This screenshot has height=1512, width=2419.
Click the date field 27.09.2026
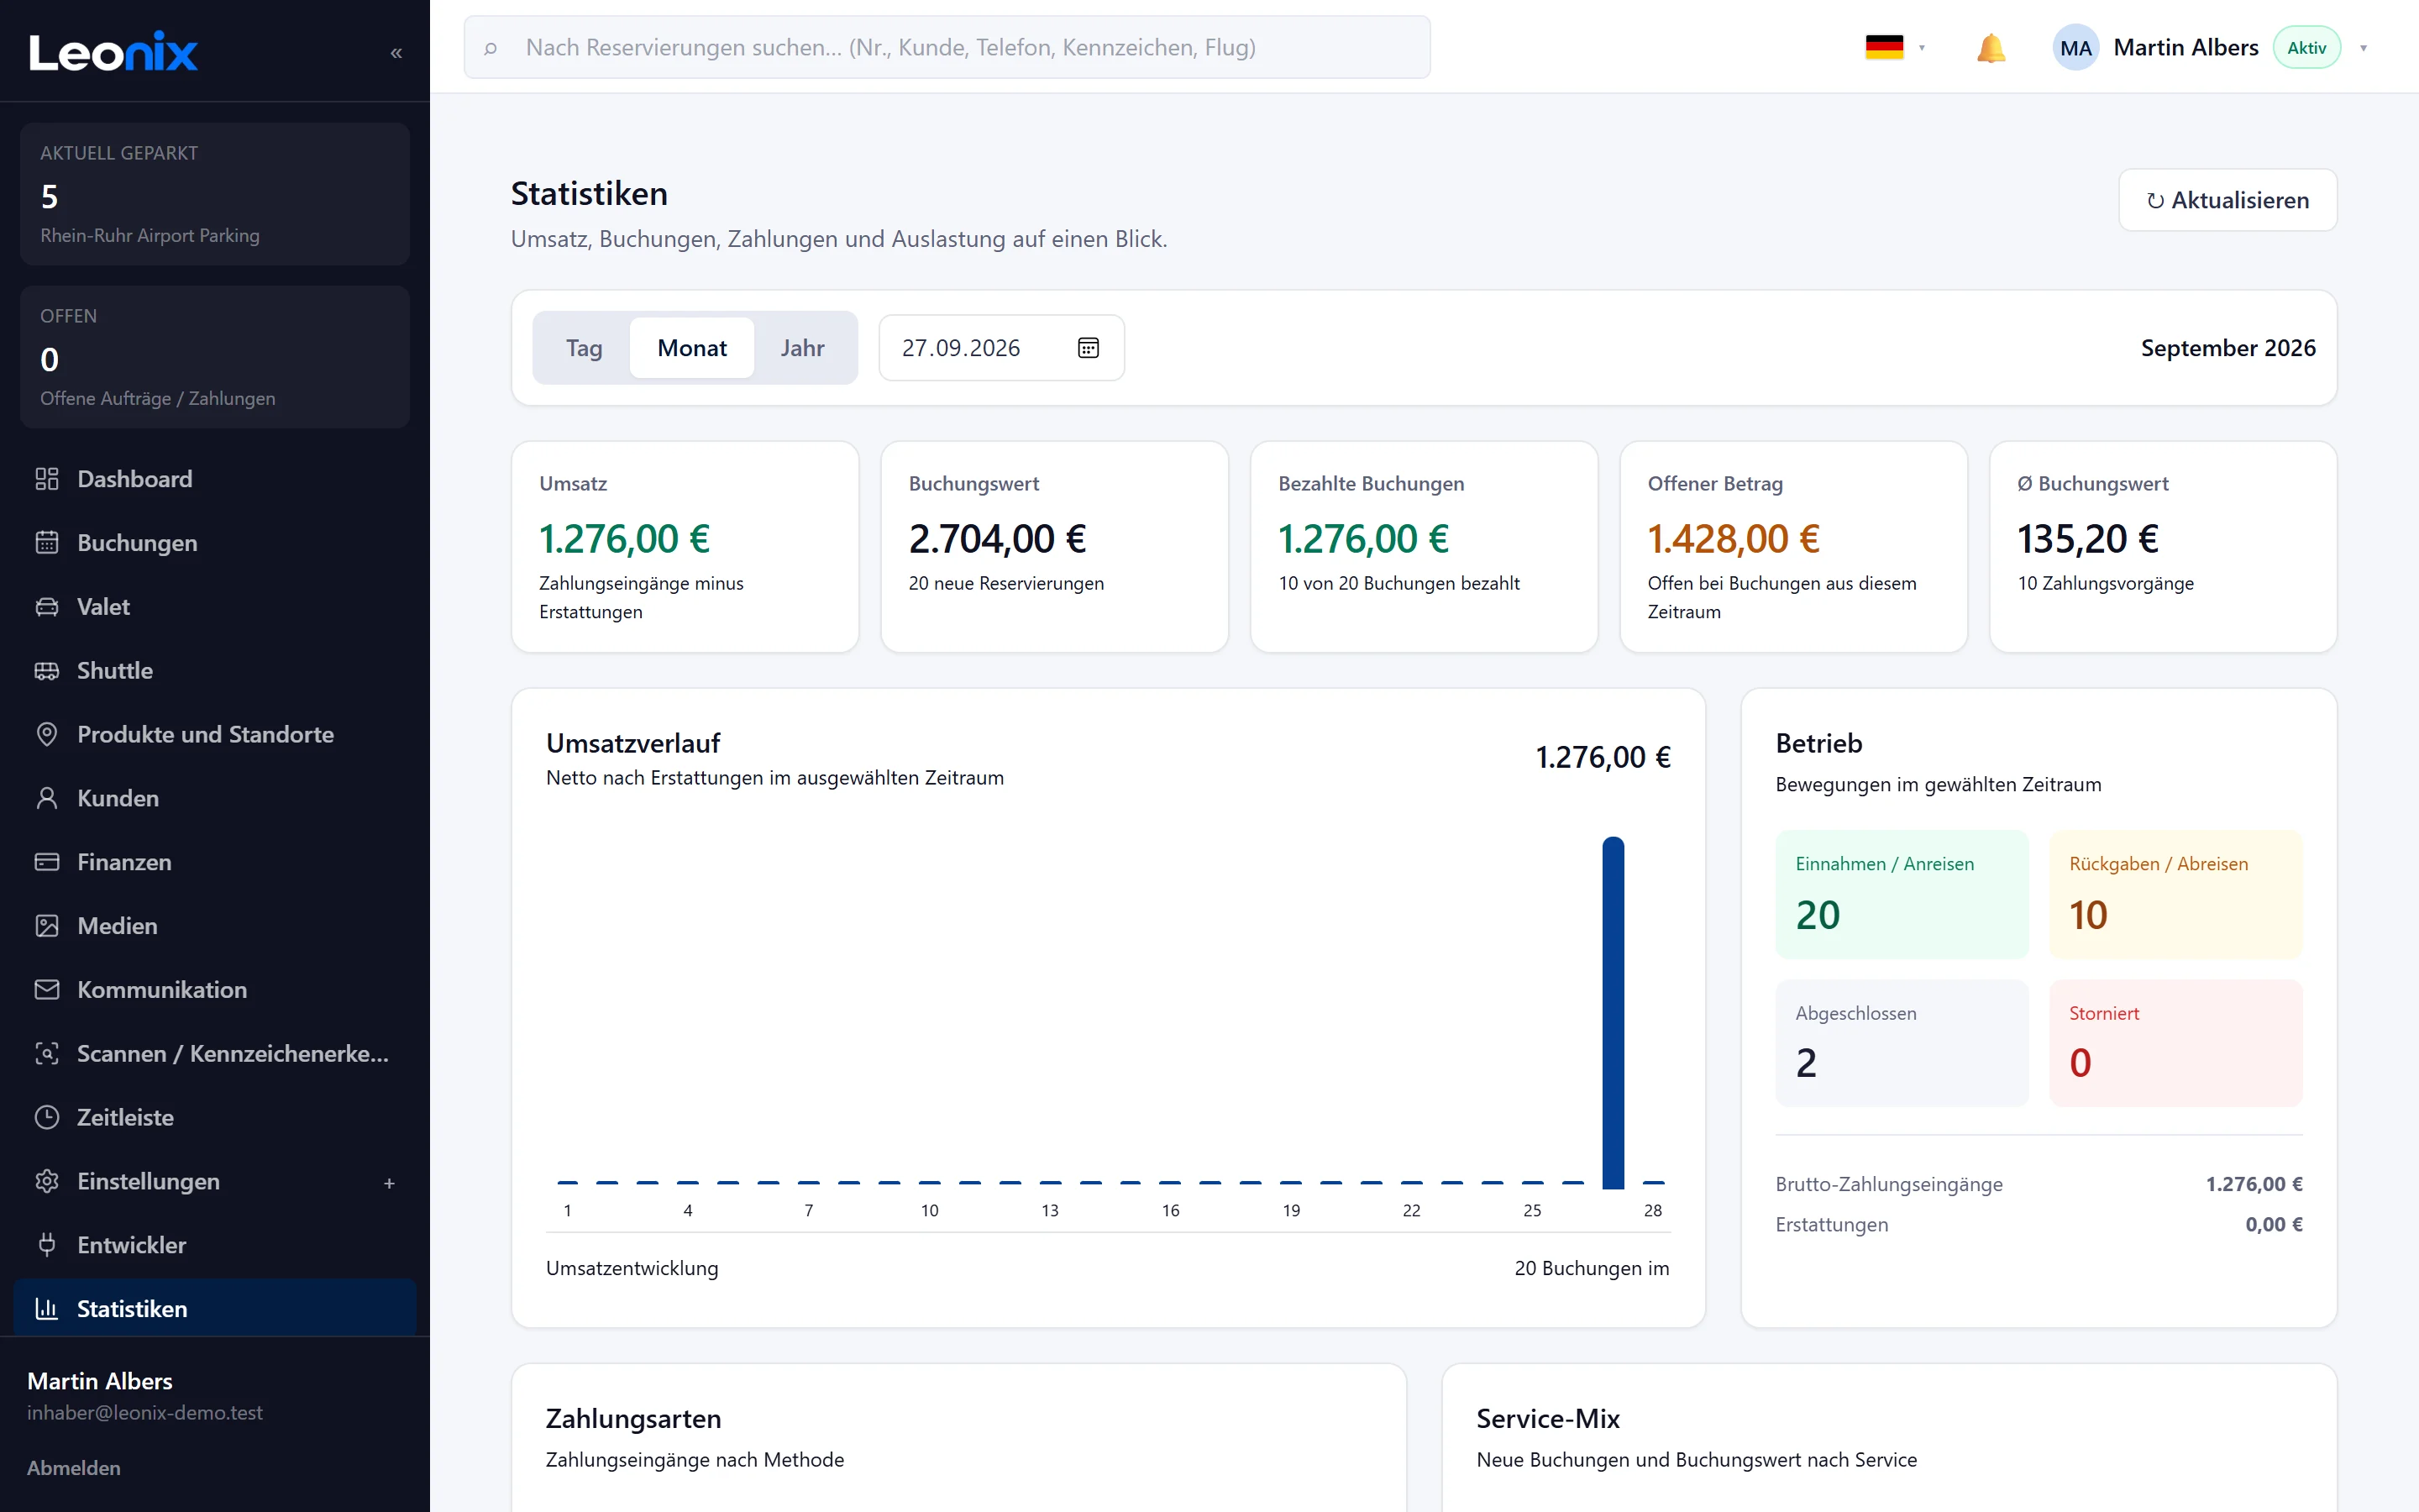(x=1001, y=348)
